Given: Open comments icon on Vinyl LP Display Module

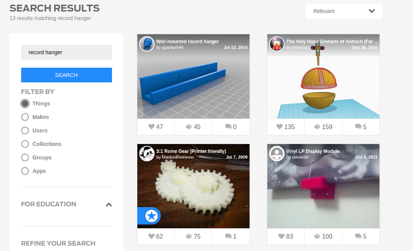Looking at the screenshot, I should [x=358, y=236].
